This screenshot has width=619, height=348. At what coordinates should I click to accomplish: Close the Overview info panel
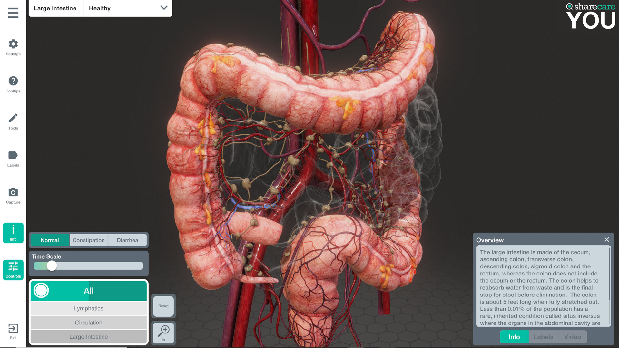pyautogui.click(x=607, y=239)
